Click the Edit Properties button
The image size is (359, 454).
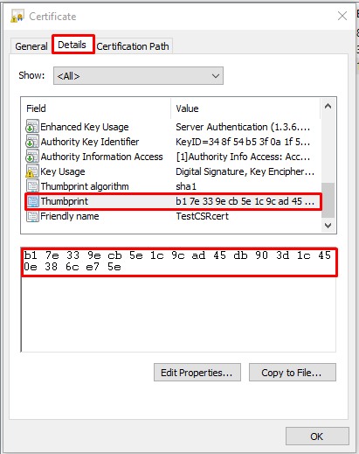(x=197, y=373)
